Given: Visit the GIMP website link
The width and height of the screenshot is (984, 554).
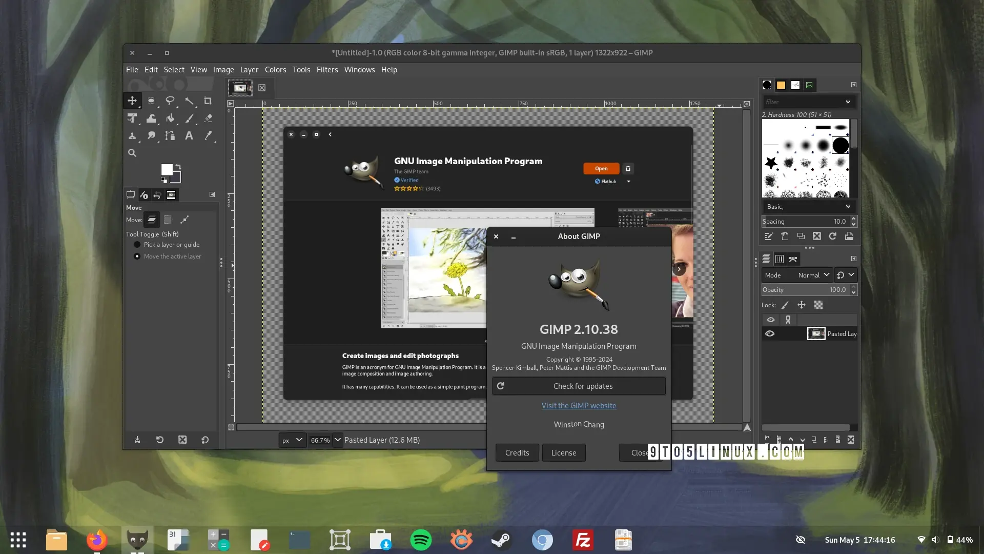Looking at the screenshot, I should 579,406.
